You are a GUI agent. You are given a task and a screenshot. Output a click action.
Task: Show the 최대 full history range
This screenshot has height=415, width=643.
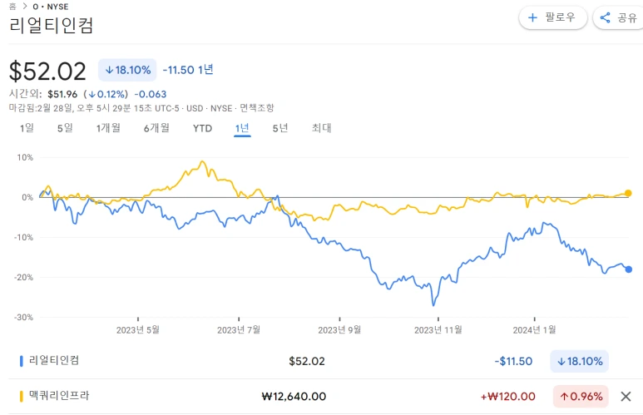(x=321, y=128)
